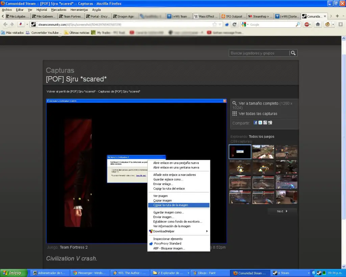Screen dimensions: 346x277
Task: Select Copiar la ruta de la imagen
Action: 179,205
